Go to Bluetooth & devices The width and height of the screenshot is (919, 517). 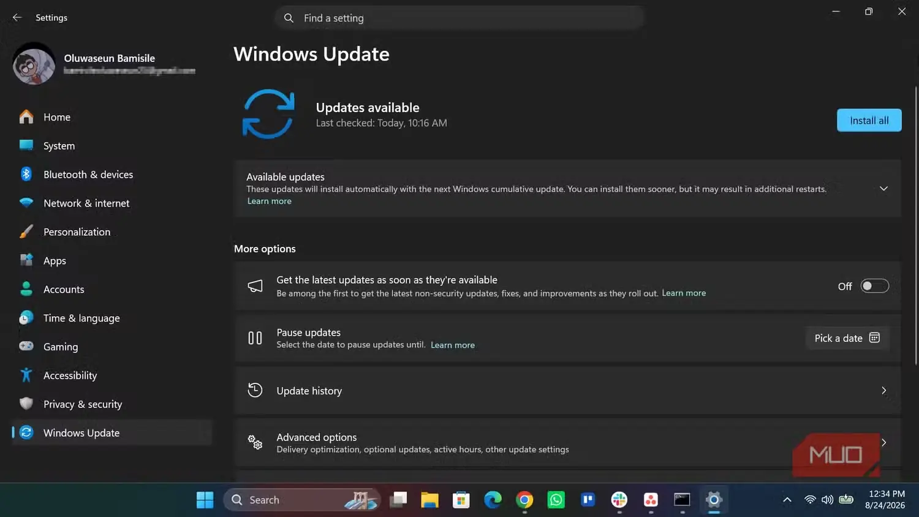click(x=112, y=175)
